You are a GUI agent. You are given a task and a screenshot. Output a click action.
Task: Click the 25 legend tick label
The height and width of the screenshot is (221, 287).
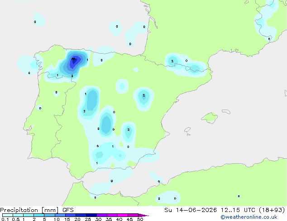[x=88, y=219]
